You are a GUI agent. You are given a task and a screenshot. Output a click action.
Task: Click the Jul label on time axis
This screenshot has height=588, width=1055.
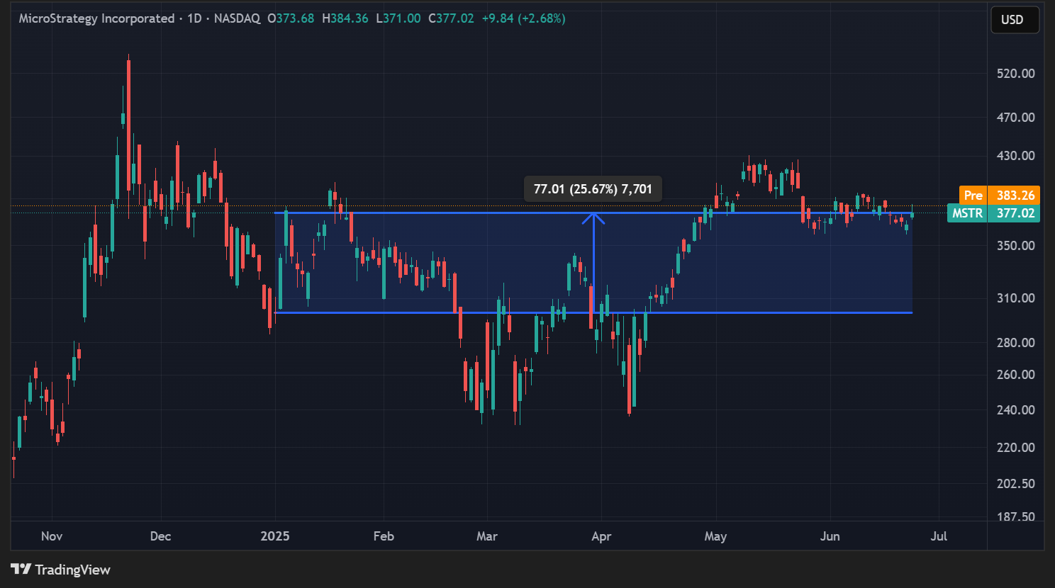coord(939,536)
